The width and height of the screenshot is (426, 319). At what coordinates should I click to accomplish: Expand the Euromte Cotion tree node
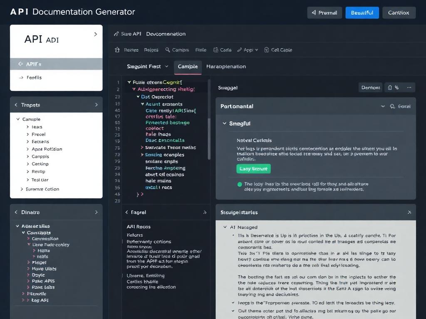point(22,189)
